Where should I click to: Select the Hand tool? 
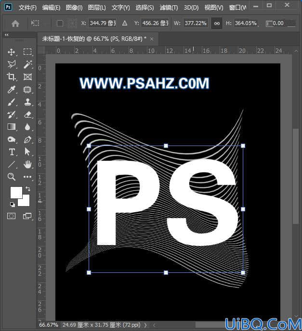pyautogui.click(x=27, y=164)
